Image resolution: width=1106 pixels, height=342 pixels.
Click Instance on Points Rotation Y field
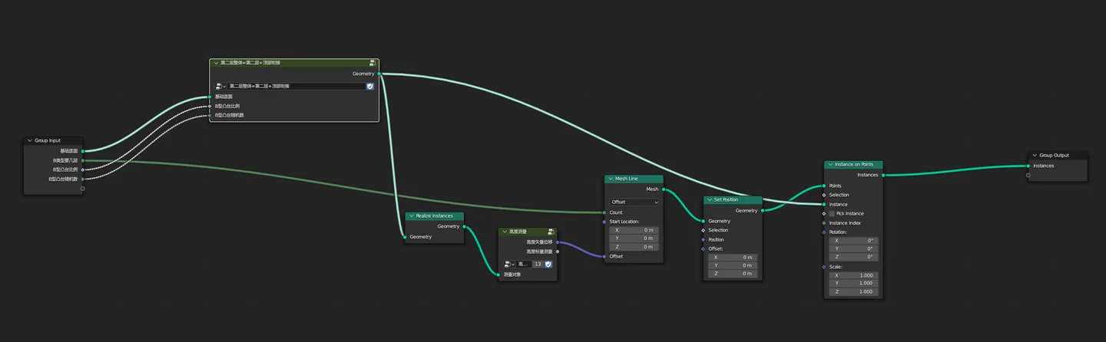pyautogui.click(x=853, y=248)
